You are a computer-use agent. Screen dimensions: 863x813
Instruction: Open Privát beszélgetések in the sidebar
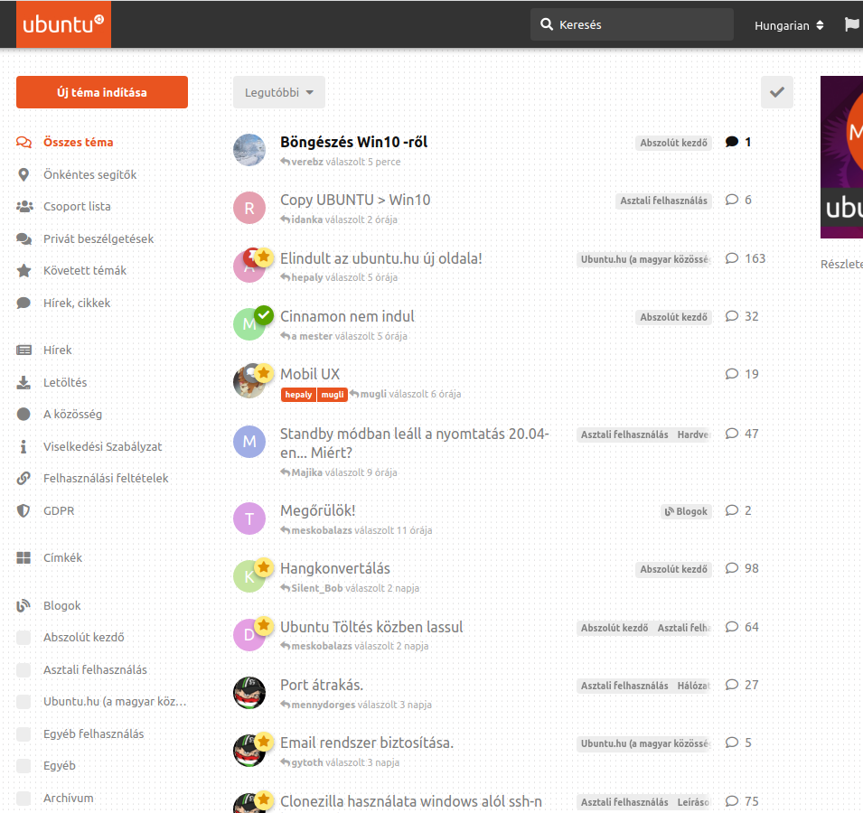98,239
